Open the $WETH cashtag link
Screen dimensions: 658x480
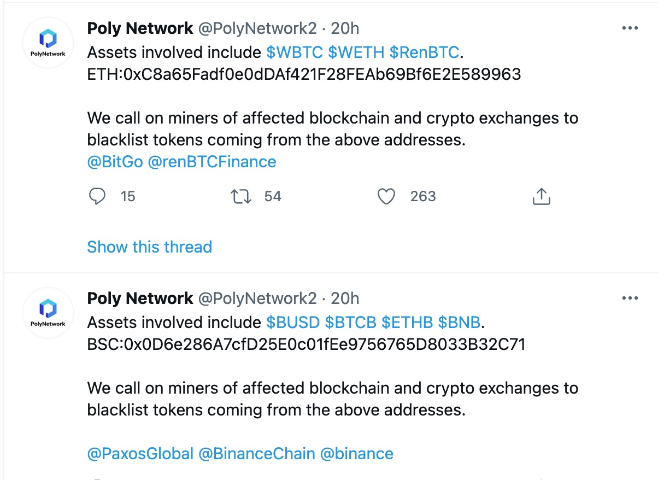tap(356, 52)
